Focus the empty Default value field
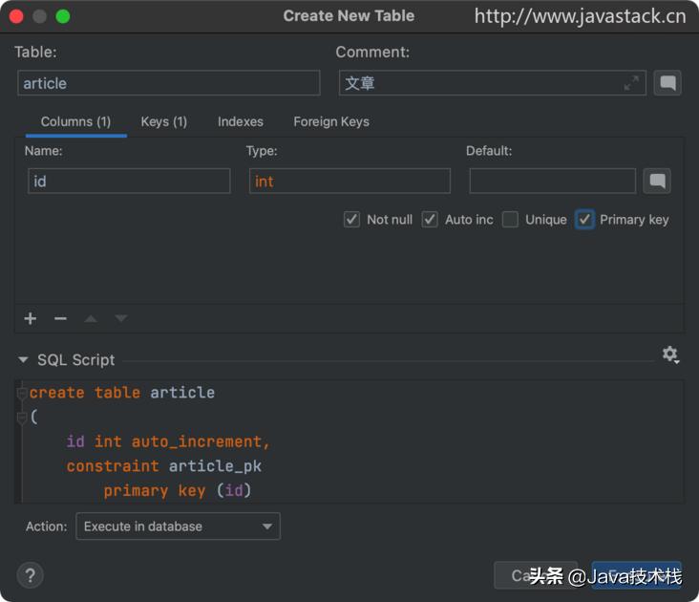699x602 pixels. click(552, 181)
